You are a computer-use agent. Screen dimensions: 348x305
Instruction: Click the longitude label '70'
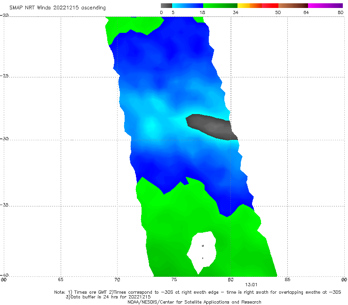(117, 280)
